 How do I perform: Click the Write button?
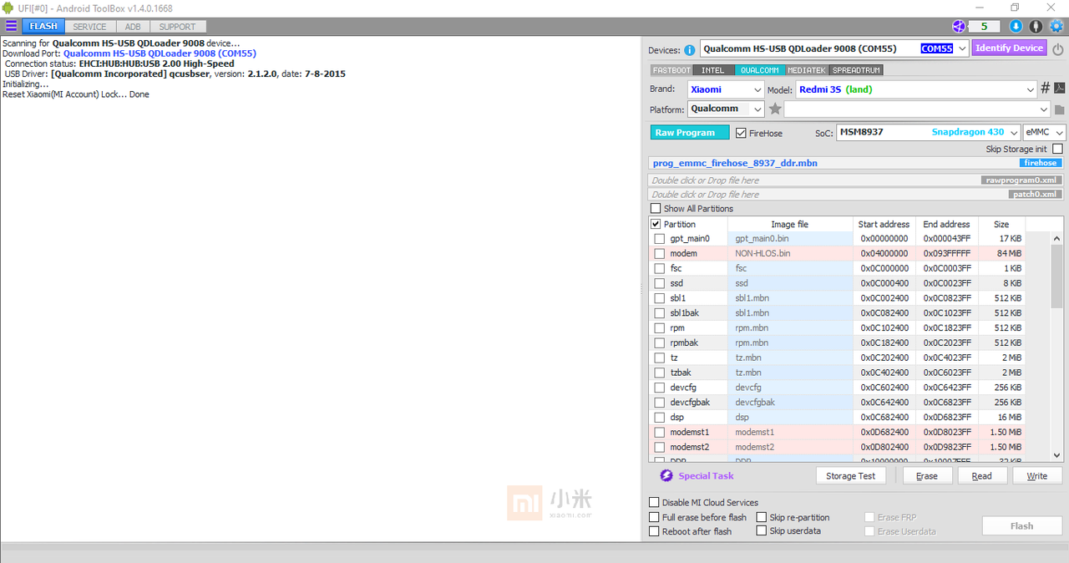pos(1036,475)
